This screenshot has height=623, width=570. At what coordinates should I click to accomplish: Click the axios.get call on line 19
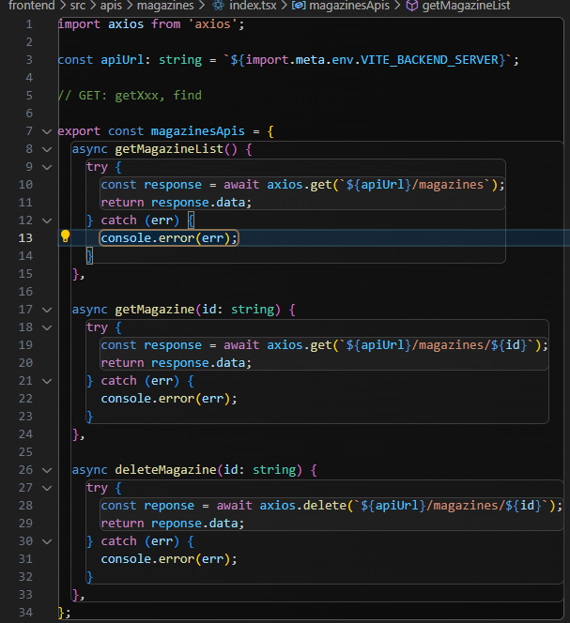(300, 345)
